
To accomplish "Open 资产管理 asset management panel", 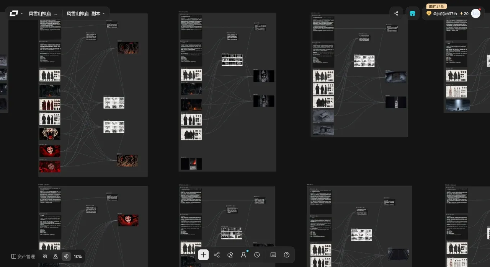I will click(23, 256).
